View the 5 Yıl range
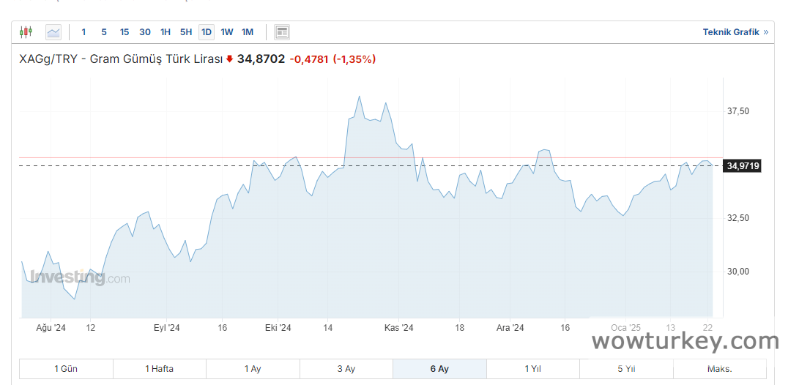This screenshot has height=385, width=799. (x=626, y=369)
